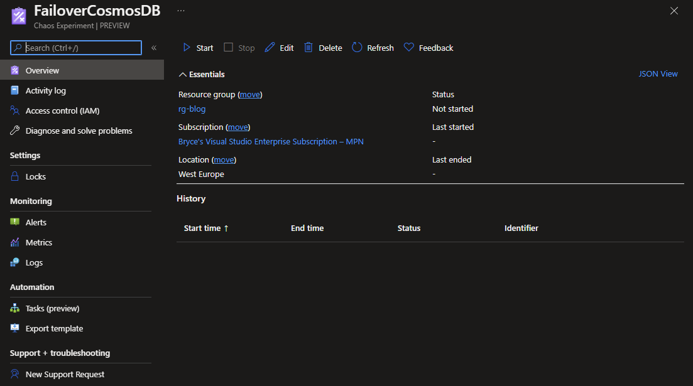Click the Feedback heart icon
The width and height of the screenshot is (693, 386).
coord(409,48)
